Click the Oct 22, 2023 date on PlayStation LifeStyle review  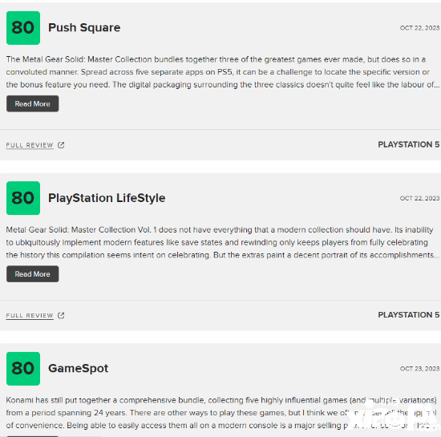[419, 198]
